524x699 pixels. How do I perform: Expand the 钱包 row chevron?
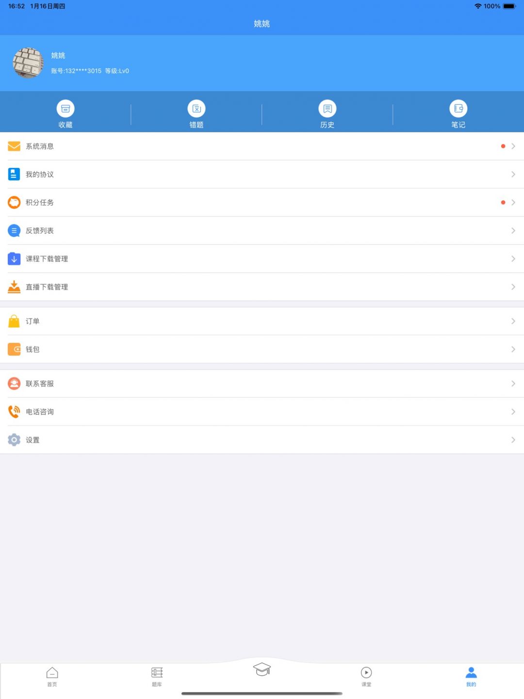point(513,349)
